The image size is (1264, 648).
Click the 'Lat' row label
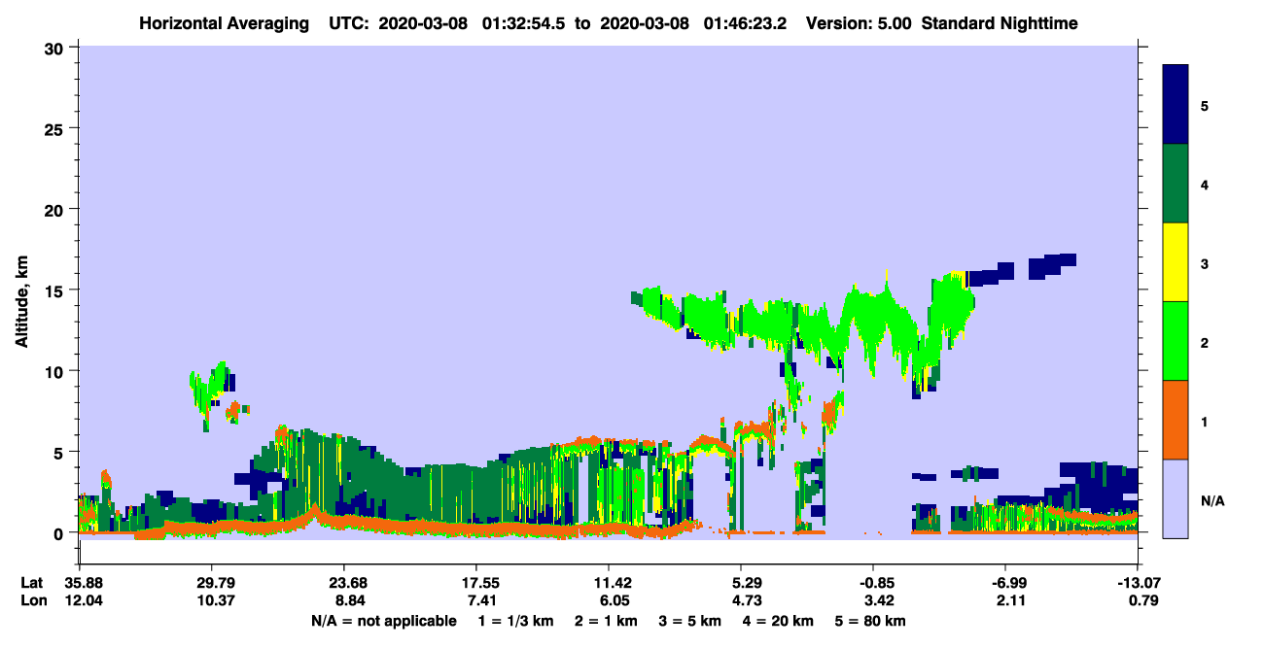click(30, 583)
